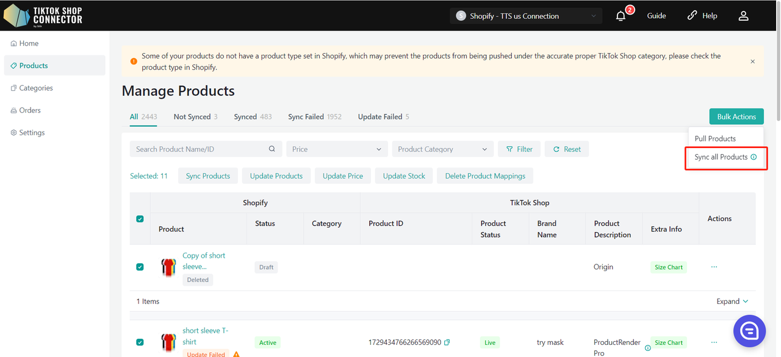Click the Search Product Name/ID field
Image resolution: width=781 pixels, height=357 pixels.
[x=198, y=149]
